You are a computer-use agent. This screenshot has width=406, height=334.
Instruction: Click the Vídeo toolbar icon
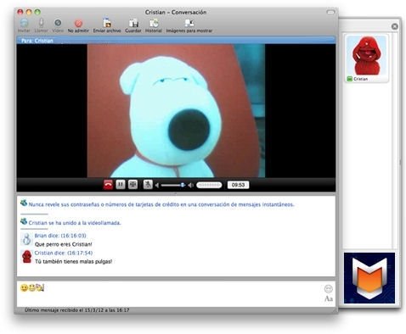point(58,25)
